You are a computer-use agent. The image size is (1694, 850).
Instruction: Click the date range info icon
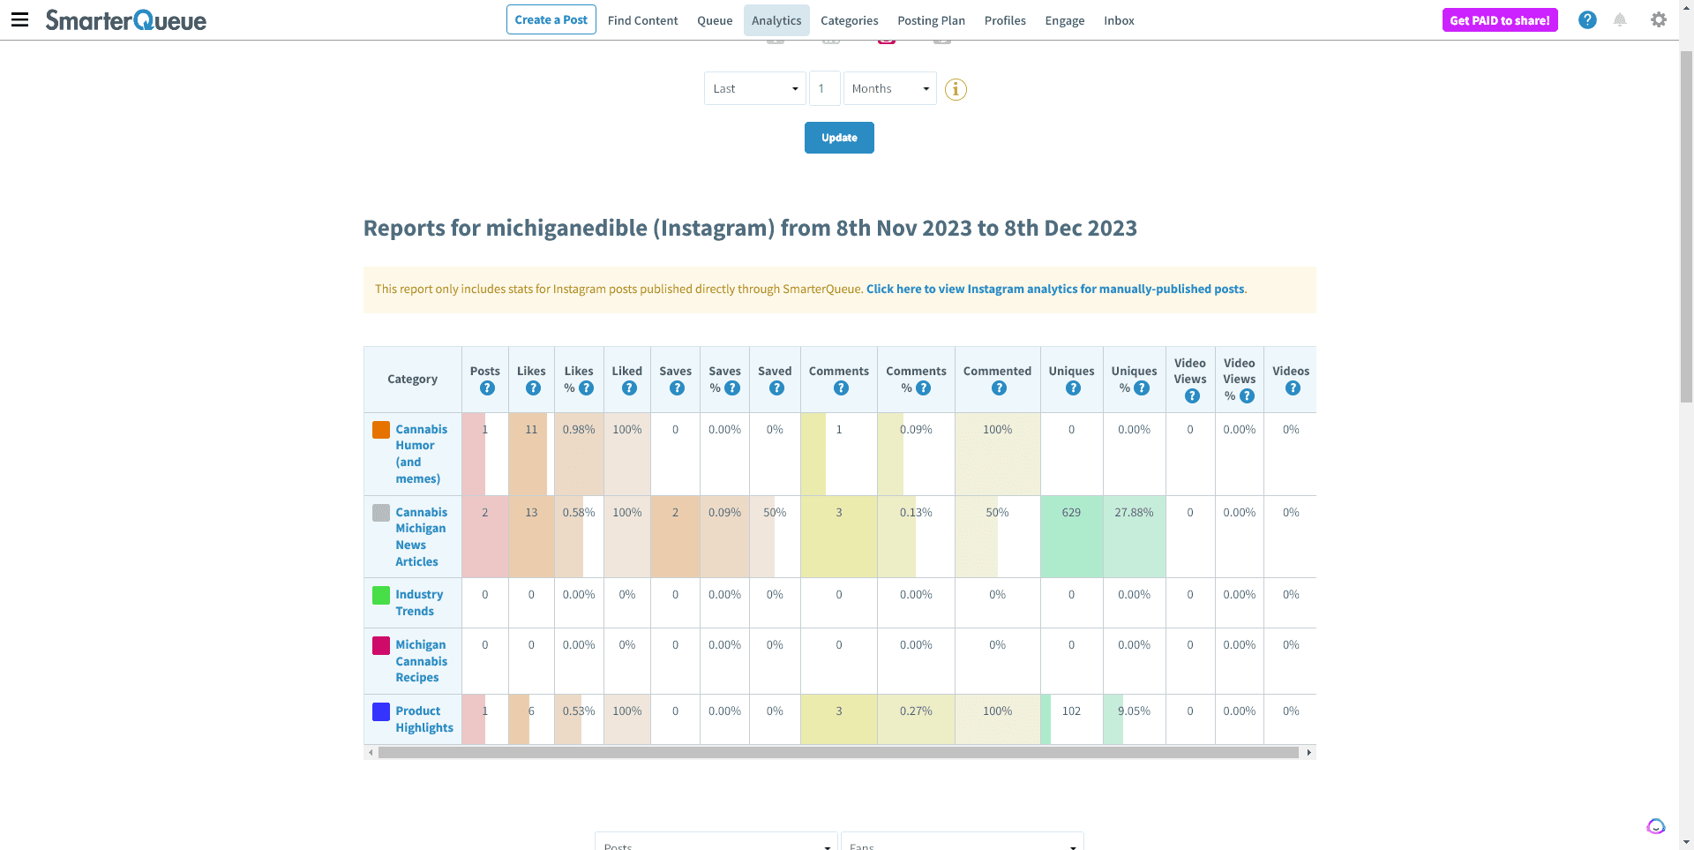956,89
